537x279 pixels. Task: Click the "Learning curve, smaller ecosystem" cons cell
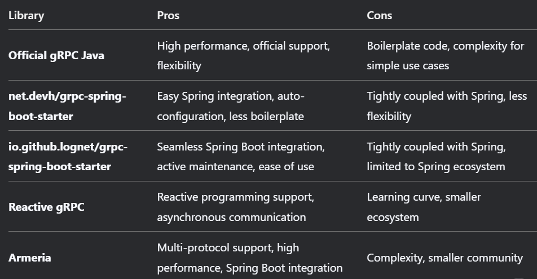(x=424, y=207)
